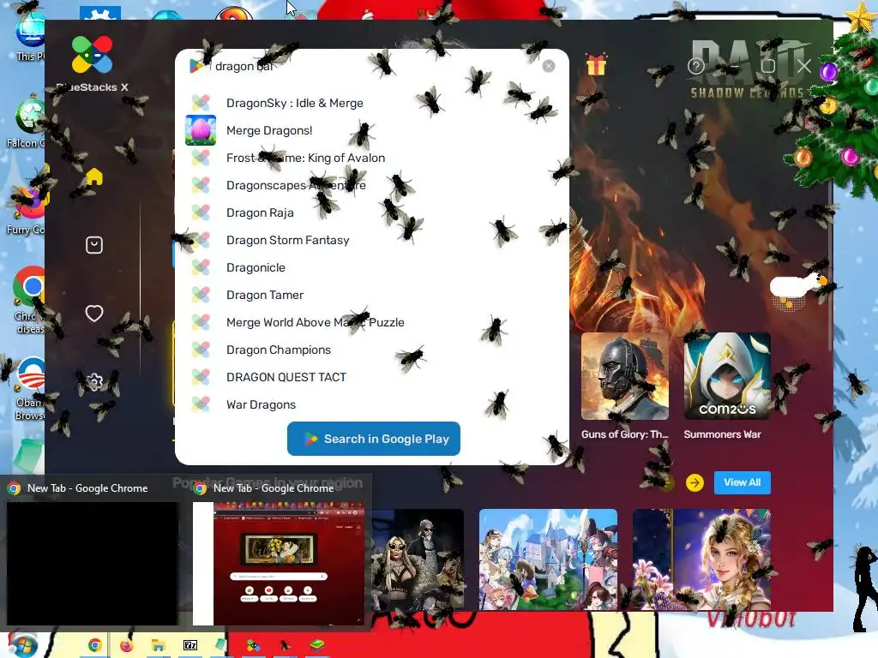Click Search in Google Play button
Viewport: 878px width, 658px height.
point(374,439)
